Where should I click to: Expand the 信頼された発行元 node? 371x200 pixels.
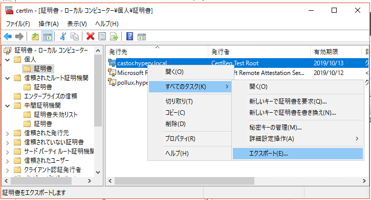click(8, 134)
